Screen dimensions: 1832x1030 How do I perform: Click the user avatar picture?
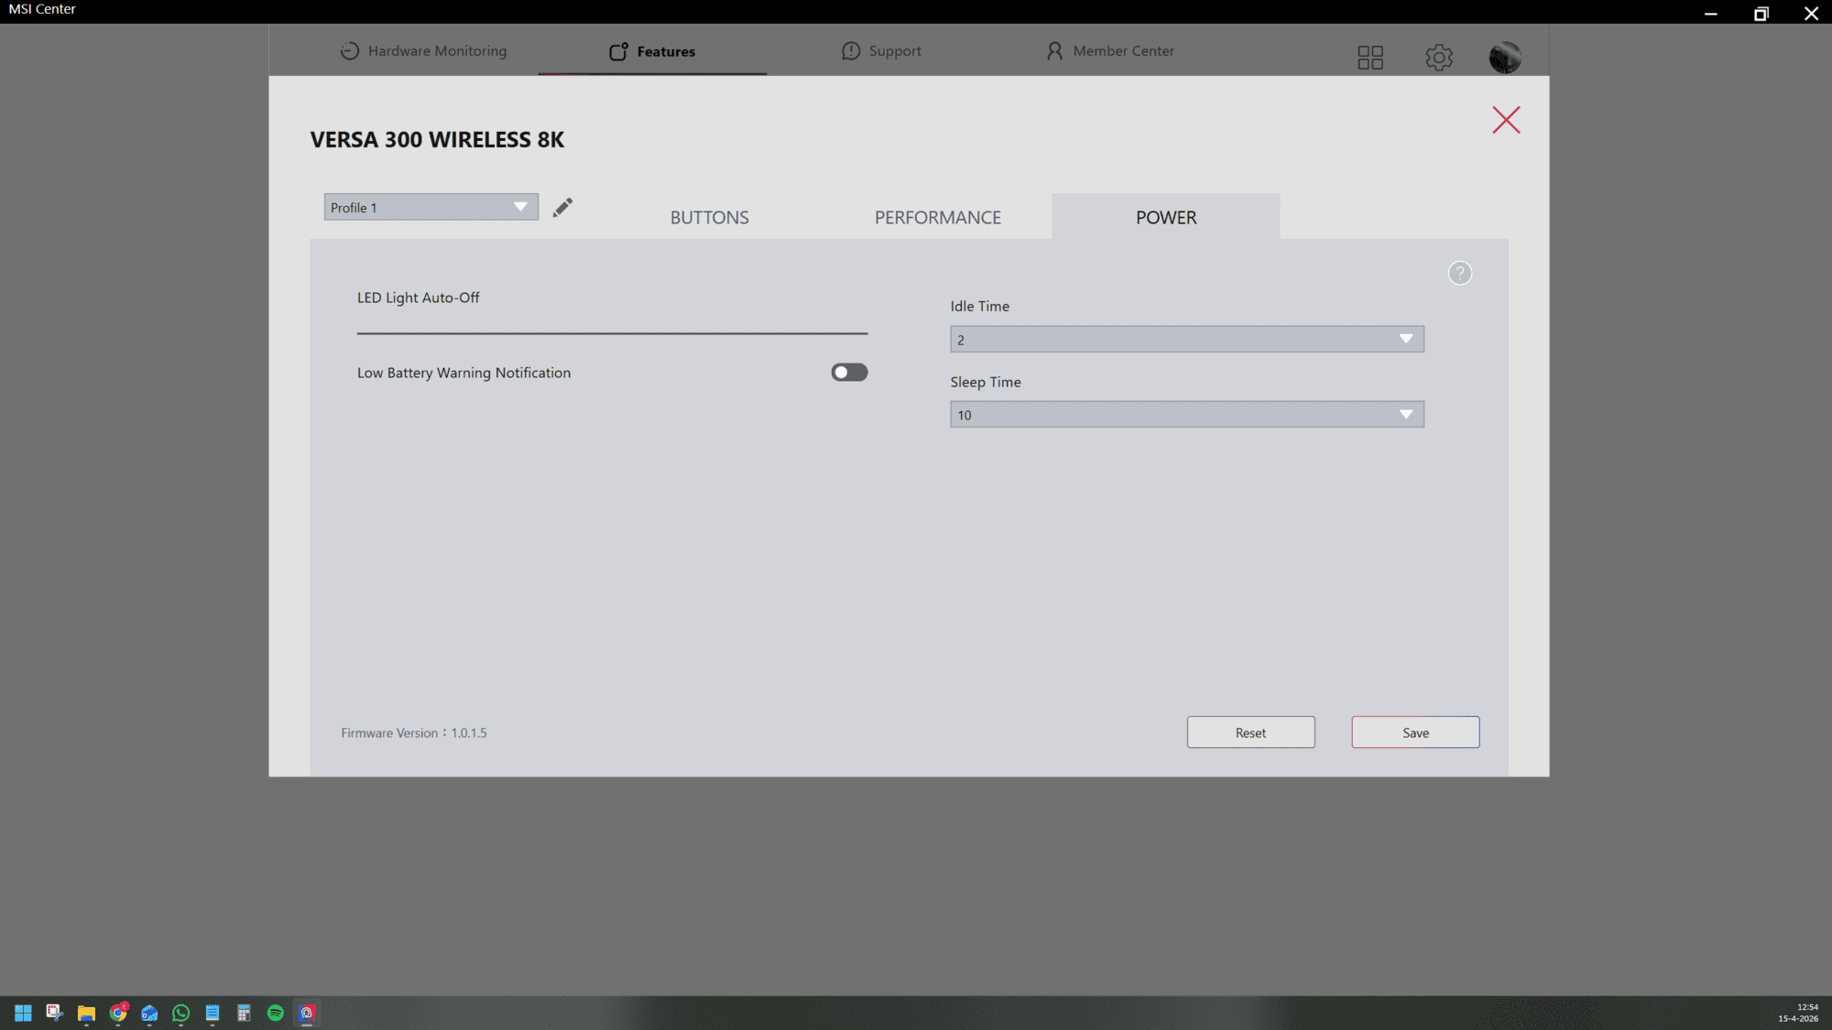1504,58
